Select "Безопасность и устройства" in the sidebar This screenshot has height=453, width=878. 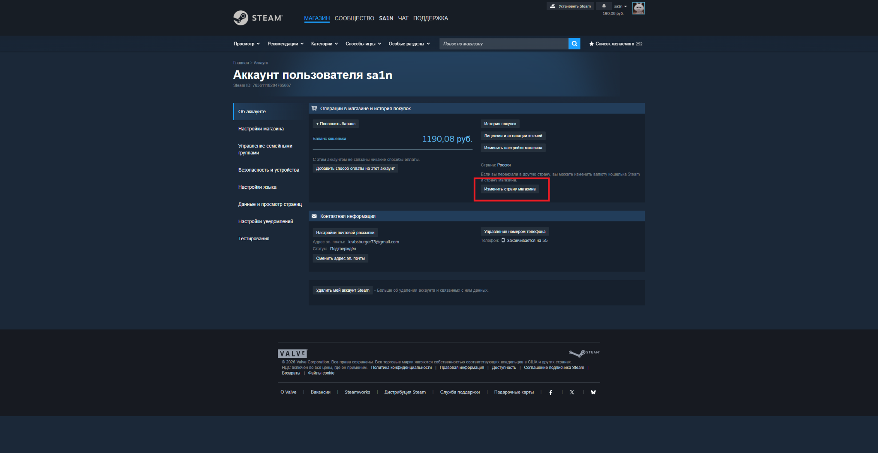[x=268, y=170]
